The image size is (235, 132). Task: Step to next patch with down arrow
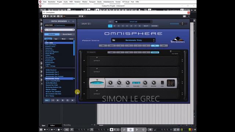(58, 100)
